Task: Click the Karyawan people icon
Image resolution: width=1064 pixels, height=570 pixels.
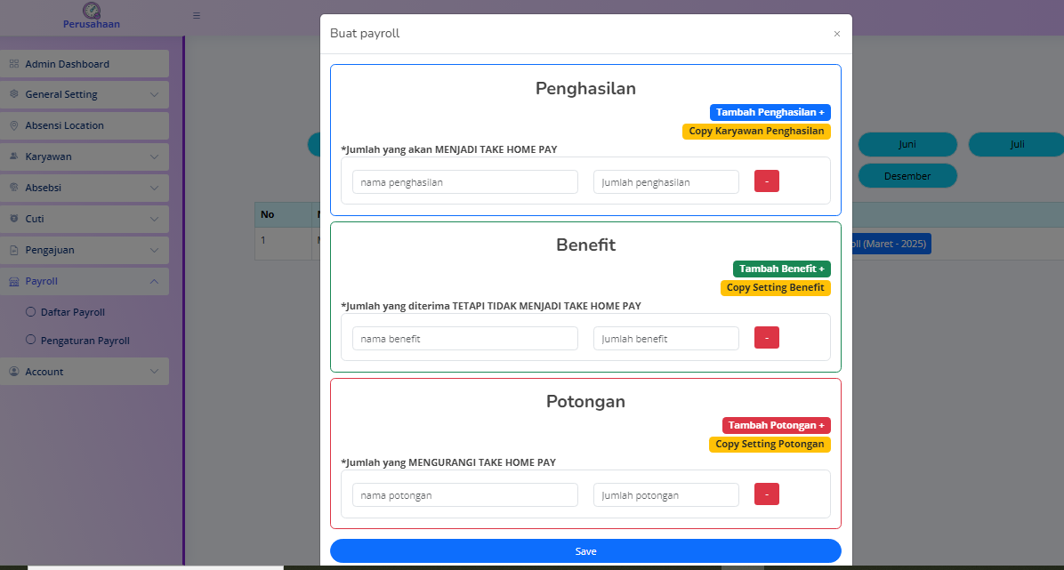Action: 14,157
